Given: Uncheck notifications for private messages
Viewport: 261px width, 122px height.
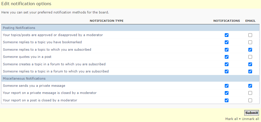Looking at the screenshot, I should (x=226, y=86).
